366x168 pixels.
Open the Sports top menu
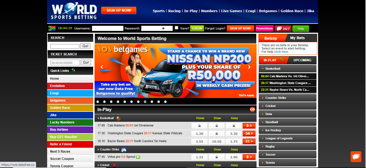coord(158,11)
